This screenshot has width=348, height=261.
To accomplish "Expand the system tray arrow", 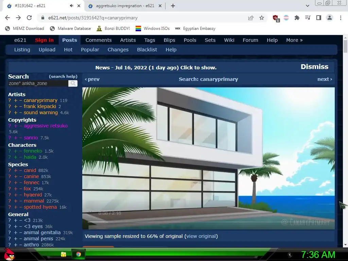I will pos(290,255).
